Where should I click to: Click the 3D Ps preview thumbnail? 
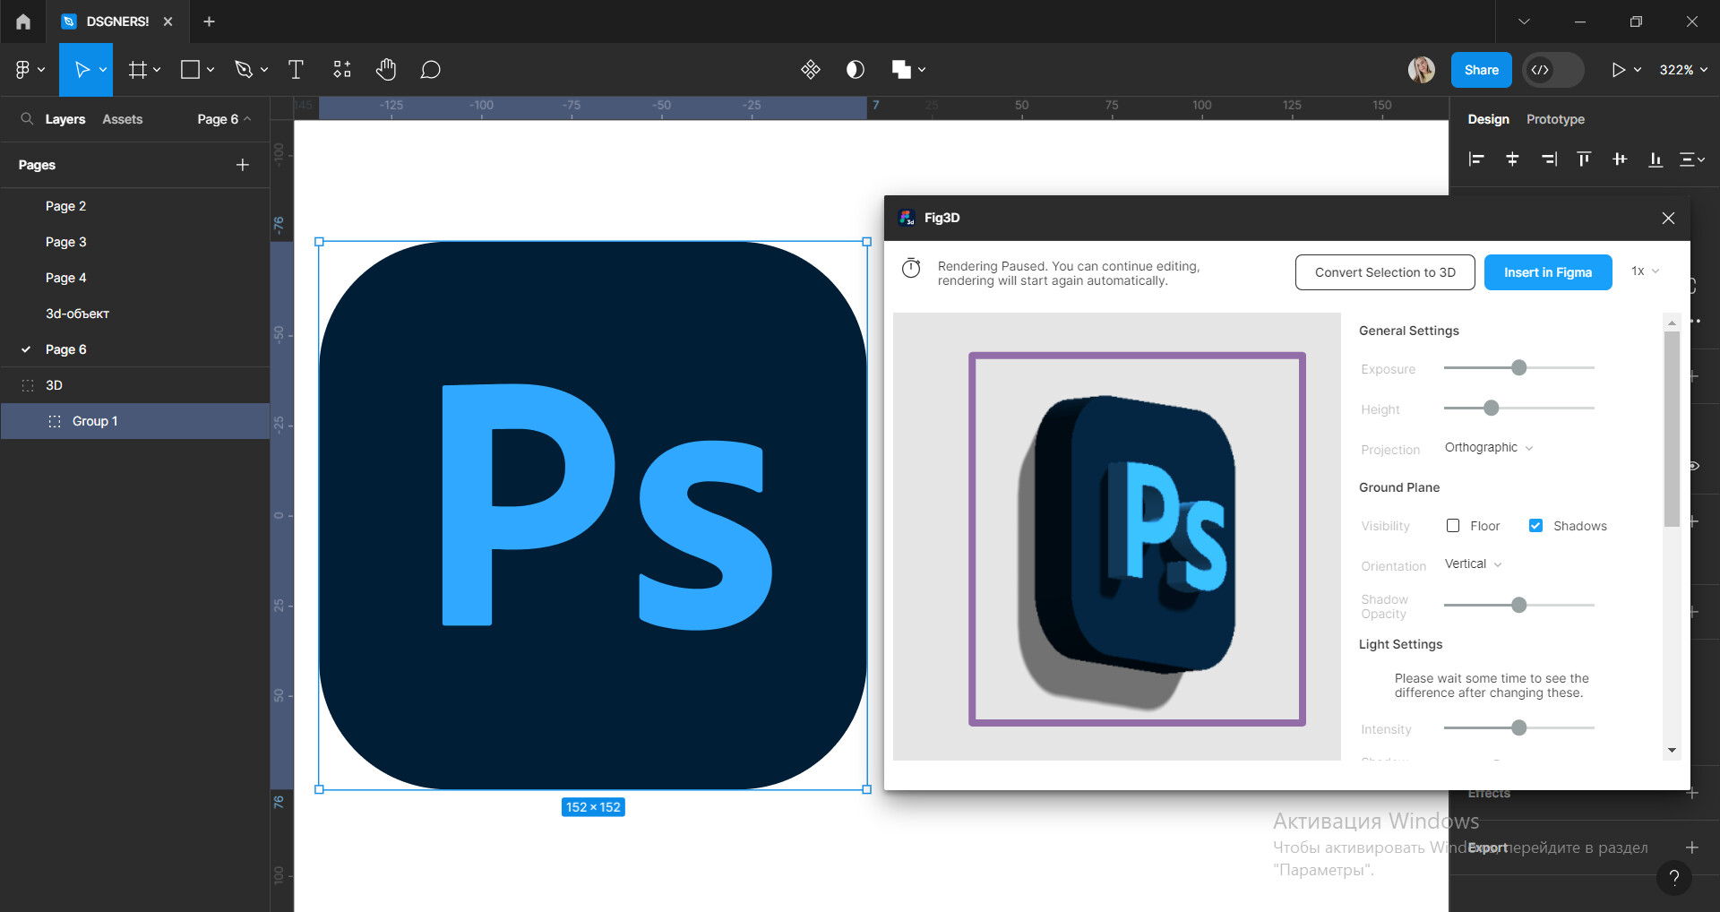coord(1137,539)
